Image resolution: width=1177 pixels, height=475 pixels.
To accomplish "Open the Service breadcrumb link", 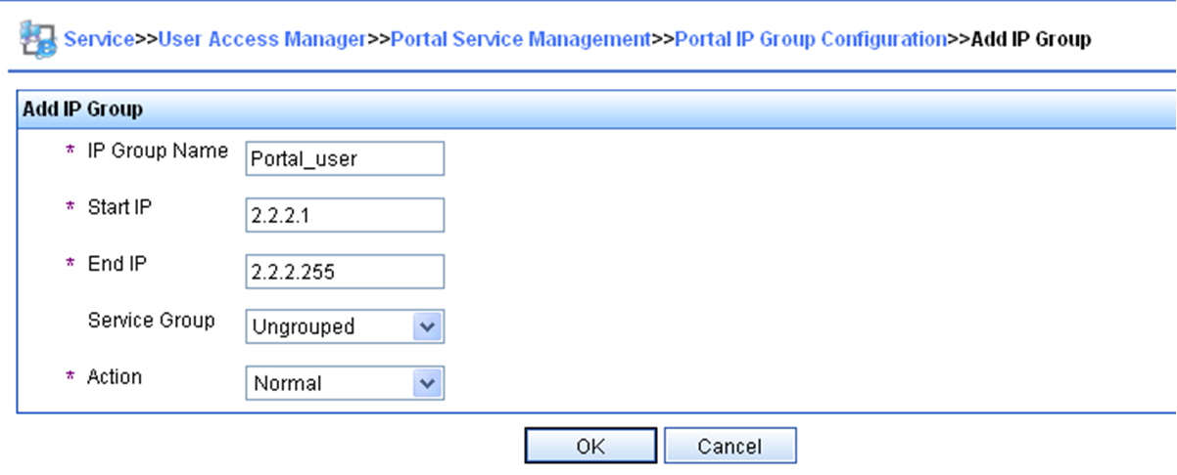I will coord(96,40).
